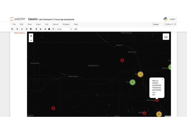Viewport: 187px width, 133px height.
Task: Move selected cell down arrow
Action: click(x=41, y=29)
